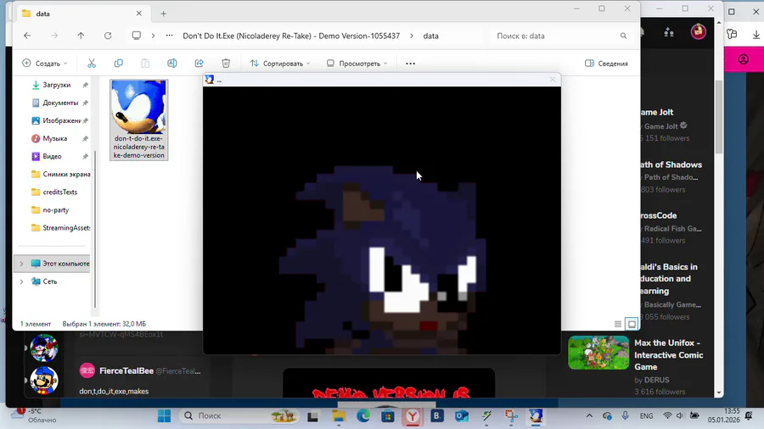764x429 pixels.
Task: Click the game window Sonic title icon
Action: click(210, 80)
